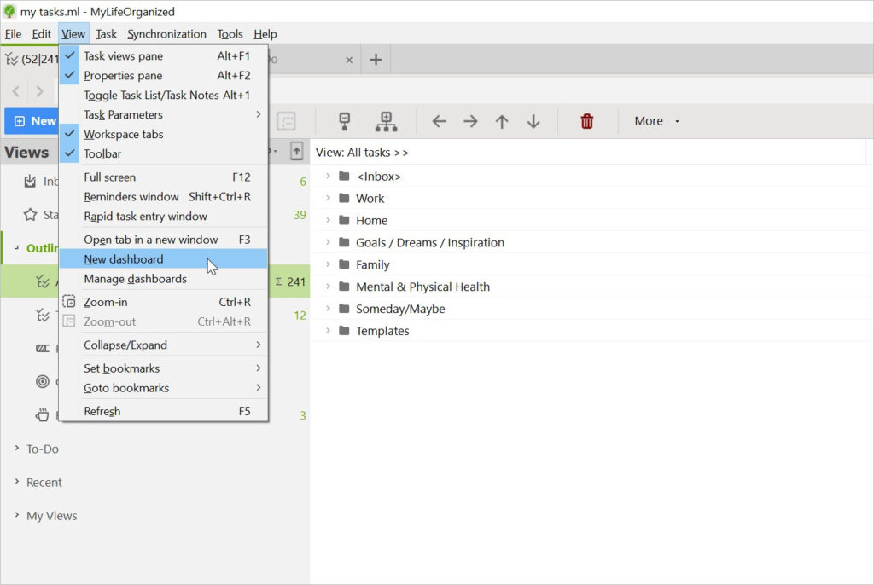Click Manage dashboards menu entry
Viewport: 874px width, 585px height.
[135, 279]
